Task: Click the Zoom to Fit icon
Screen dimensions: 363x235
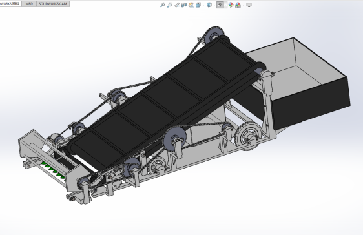Action: 163,5
